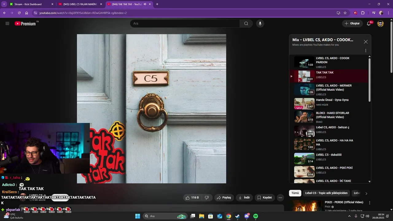Click the İndir download button
This screenshot has height=221, width=393.
tap(244, 198)
